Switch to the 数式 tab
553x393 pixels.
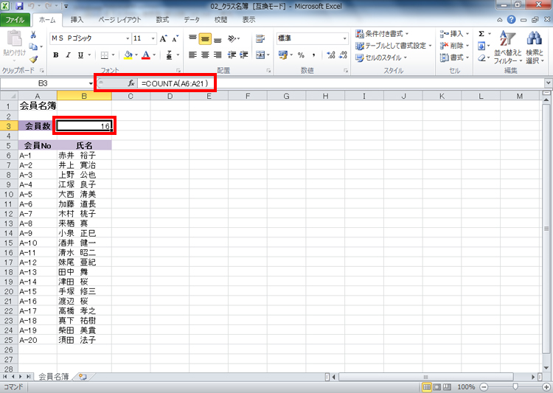(162, 20)
